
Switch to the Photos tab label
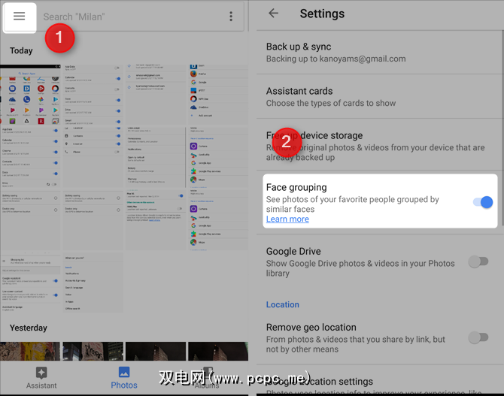124,385
